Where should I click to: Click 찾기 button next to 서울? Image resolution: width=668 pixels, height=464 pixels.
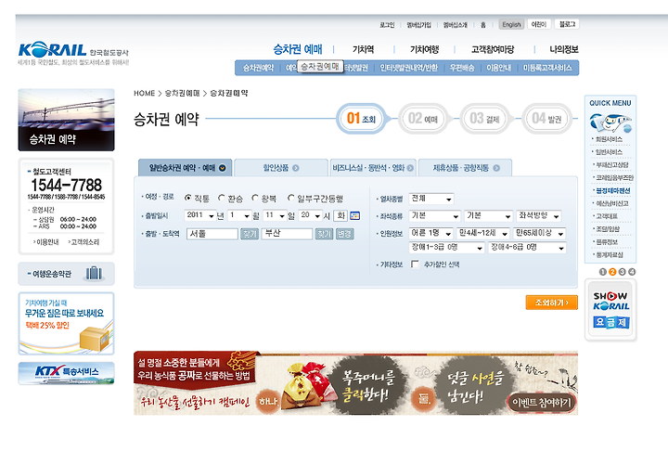250,234
